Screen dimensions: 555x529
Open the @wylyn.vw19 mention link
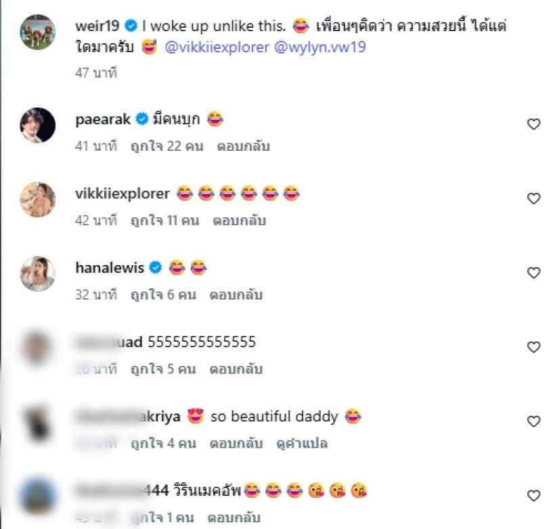pos(320,47)
